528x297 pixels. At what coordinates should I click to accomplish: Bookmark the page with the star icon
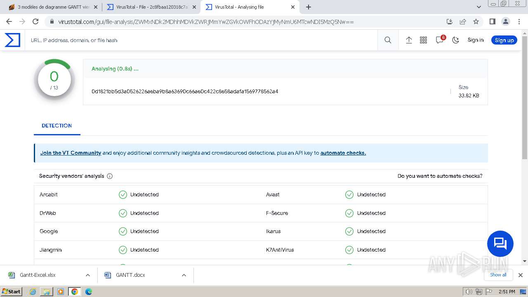[476, 21]
